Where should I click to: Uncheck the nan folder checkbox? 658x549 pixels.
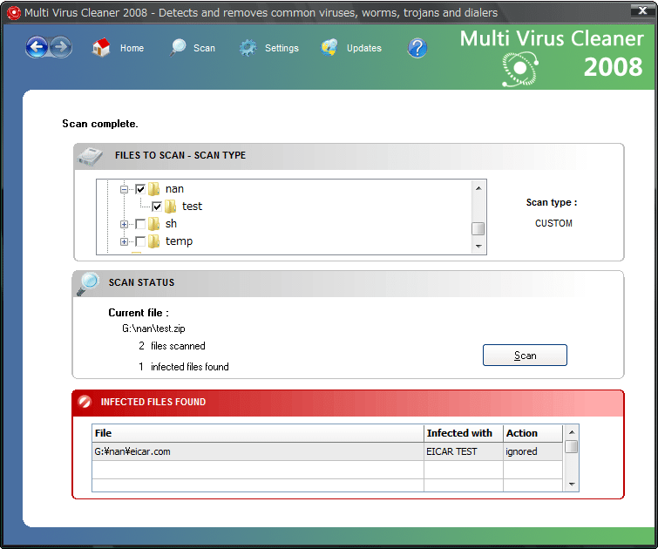(x=140, y=189)
